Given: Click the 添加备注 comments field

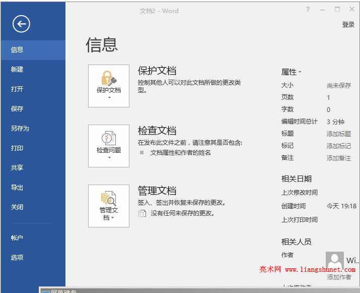Looking at the screenshot, I should pyautogui.click(x=339, y=158).
